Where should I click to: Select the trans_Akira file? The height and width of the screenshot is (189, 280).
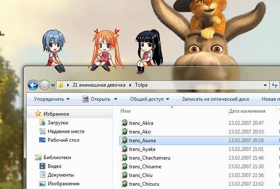pos(141,123)
